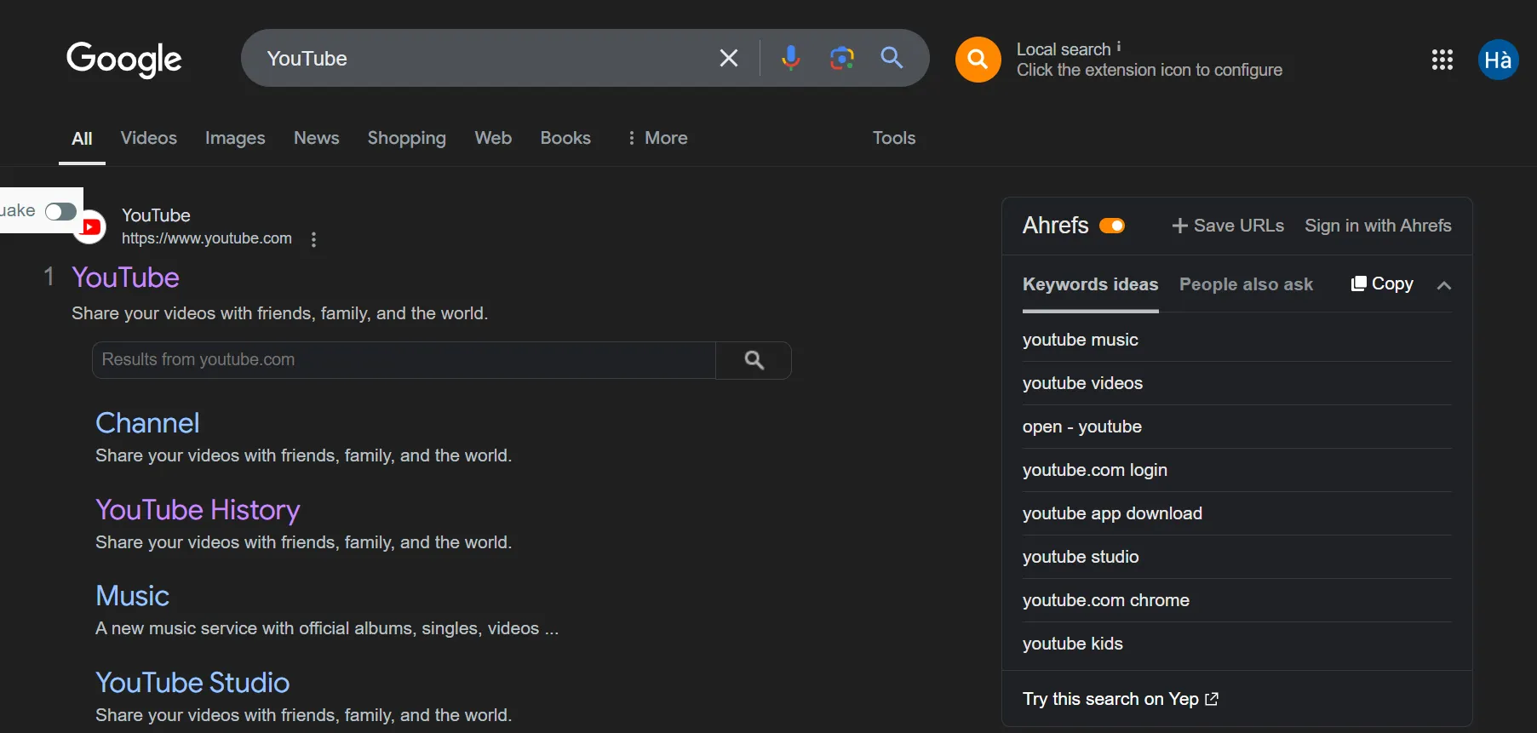Click 'Click the extension icon to configure' text
This screenshot has height=733, width=1537.
(1150, 70)
